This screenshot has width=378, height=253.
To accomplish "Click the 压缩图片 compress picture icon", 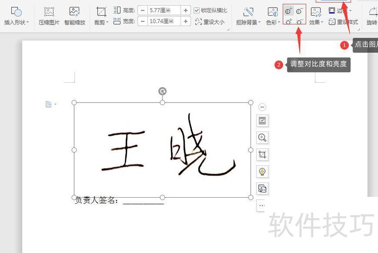I will (49, 15).
